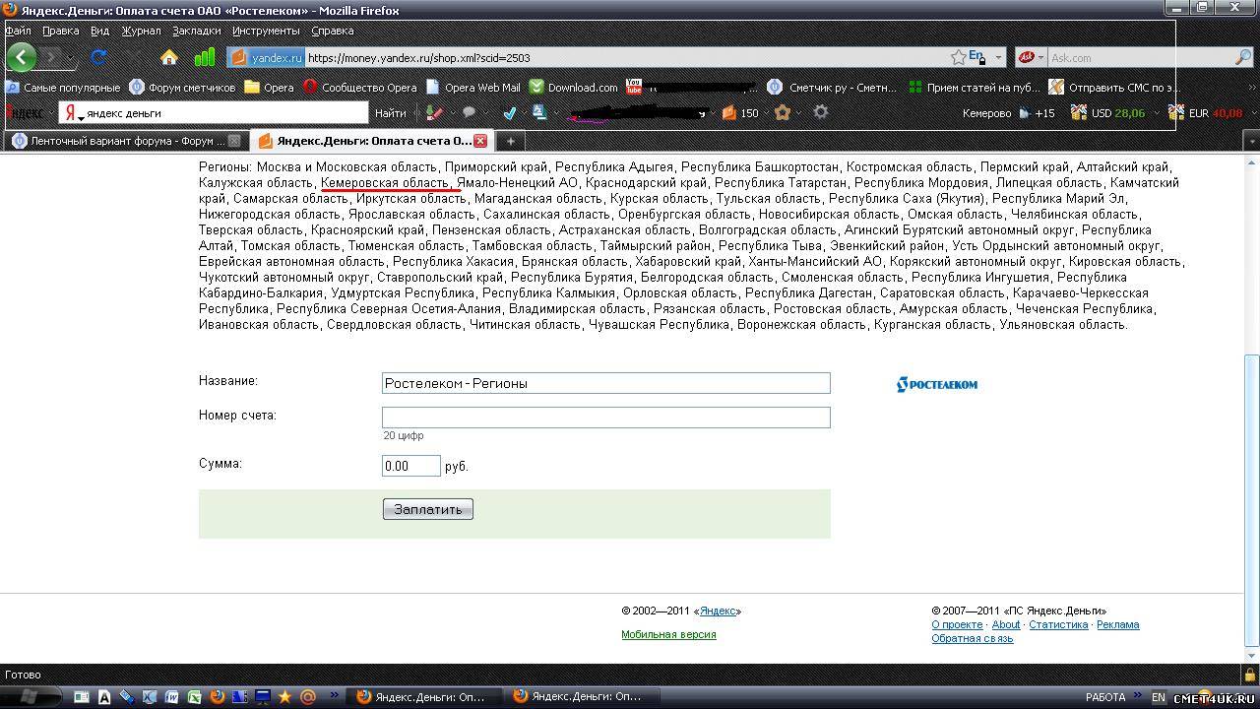The height and width of the screenshot is (709, 1260).
Task: Open the Opera Web Mail bookmark
Action: 473,87
